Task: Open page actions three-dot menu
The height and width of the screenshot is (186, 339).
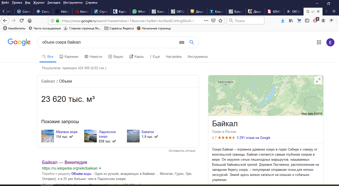Action: (x=206, y=21)
